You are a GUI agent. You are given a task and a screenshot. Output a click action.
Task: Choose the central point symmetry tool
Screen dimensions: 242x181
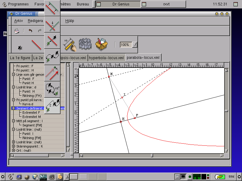pyautogui.click(x=52, y=41)
